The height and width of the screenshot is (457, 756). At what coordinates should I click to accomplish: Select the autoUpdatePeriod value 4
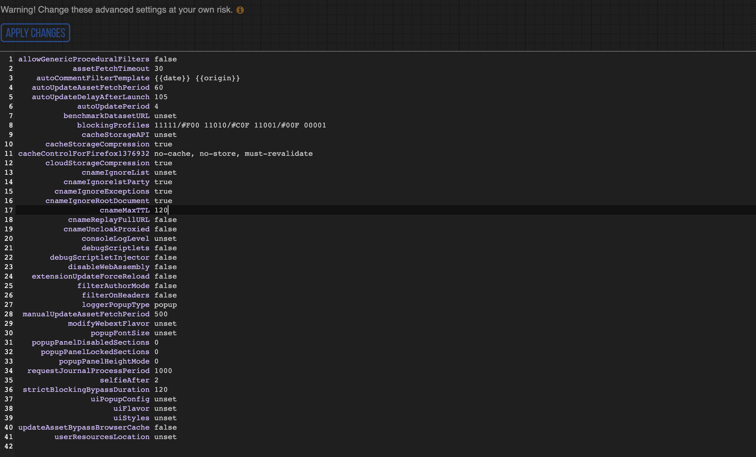click(156, 106)
